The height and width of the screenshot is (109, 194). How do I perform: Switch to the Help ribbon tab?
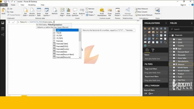pos(42,5)
